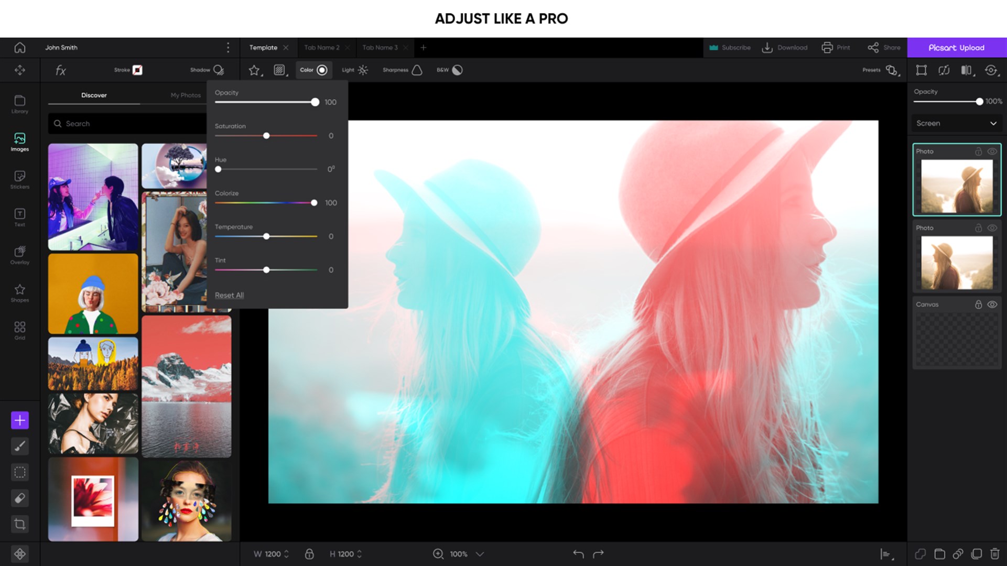
Task: Switch to the My Photos tab
Action: click(185, 95)
